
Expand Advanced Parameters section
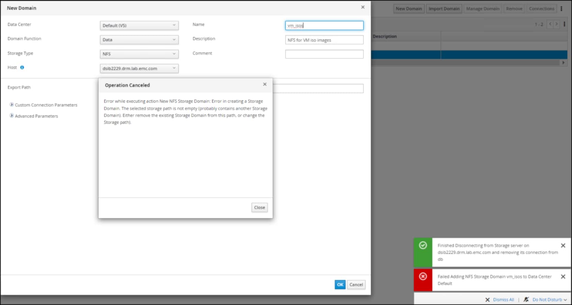pos(34,116)
